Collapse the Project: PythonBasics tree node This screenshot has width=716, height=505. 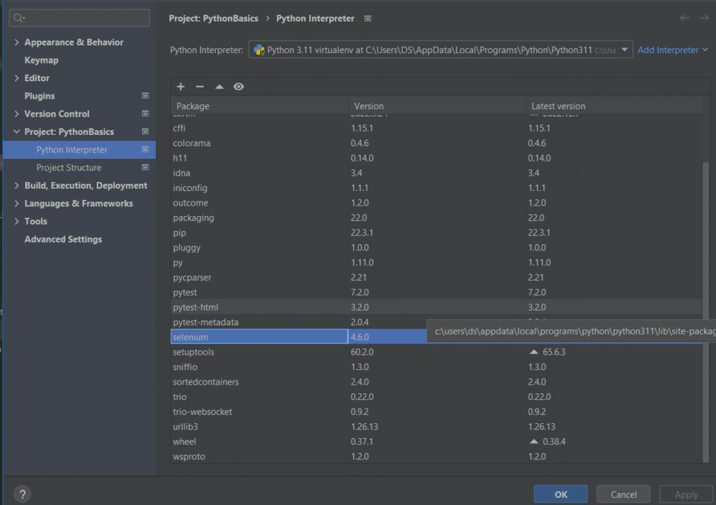(x=17, y=132)
